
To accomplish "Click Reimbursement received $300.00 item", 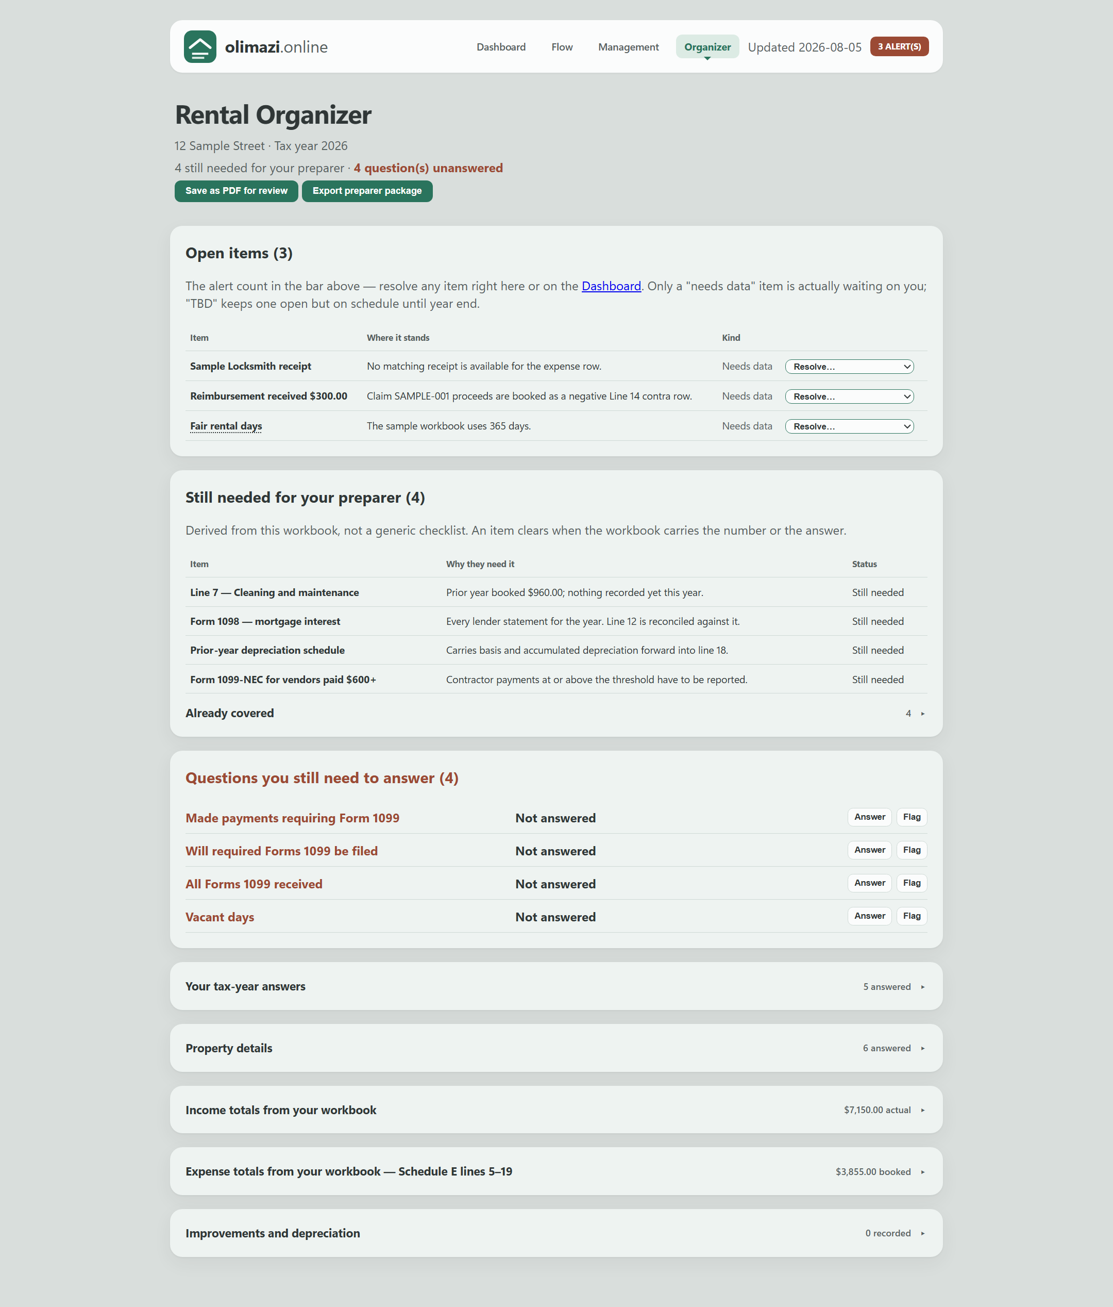I will 268,396.
